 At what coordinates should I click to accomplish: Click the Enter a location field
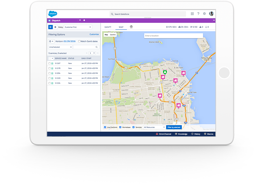173,35
